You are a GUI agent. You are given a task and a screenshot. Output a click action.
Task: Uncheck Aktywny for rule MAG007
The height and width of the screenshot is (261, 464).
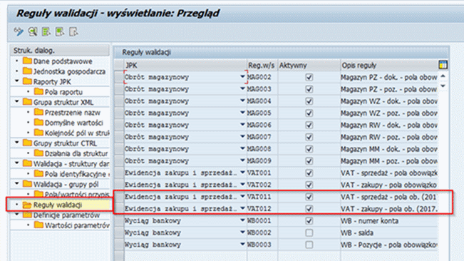point(309,137)
